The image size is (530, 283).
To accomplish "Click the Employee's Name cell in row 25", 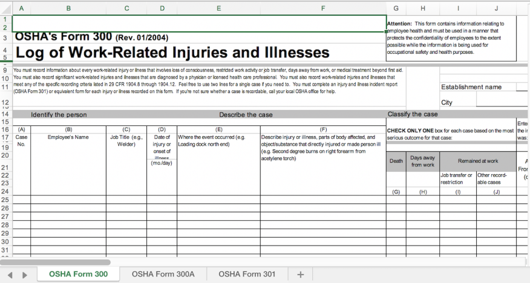I will (x=68, y=200).
